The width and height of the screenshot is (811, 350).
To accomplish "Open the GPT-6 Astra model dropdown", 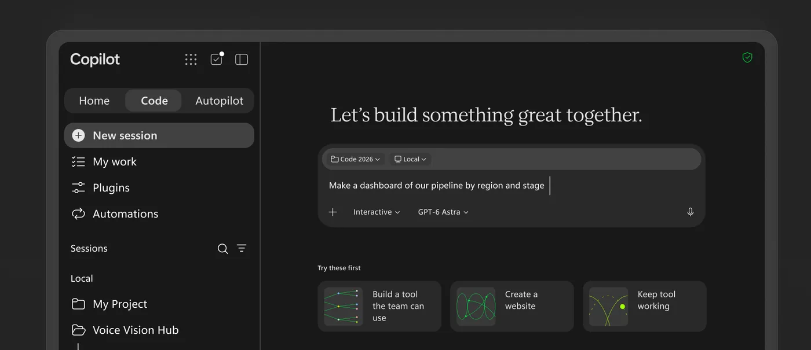I will pyautogui.click(x=443, y=212).
